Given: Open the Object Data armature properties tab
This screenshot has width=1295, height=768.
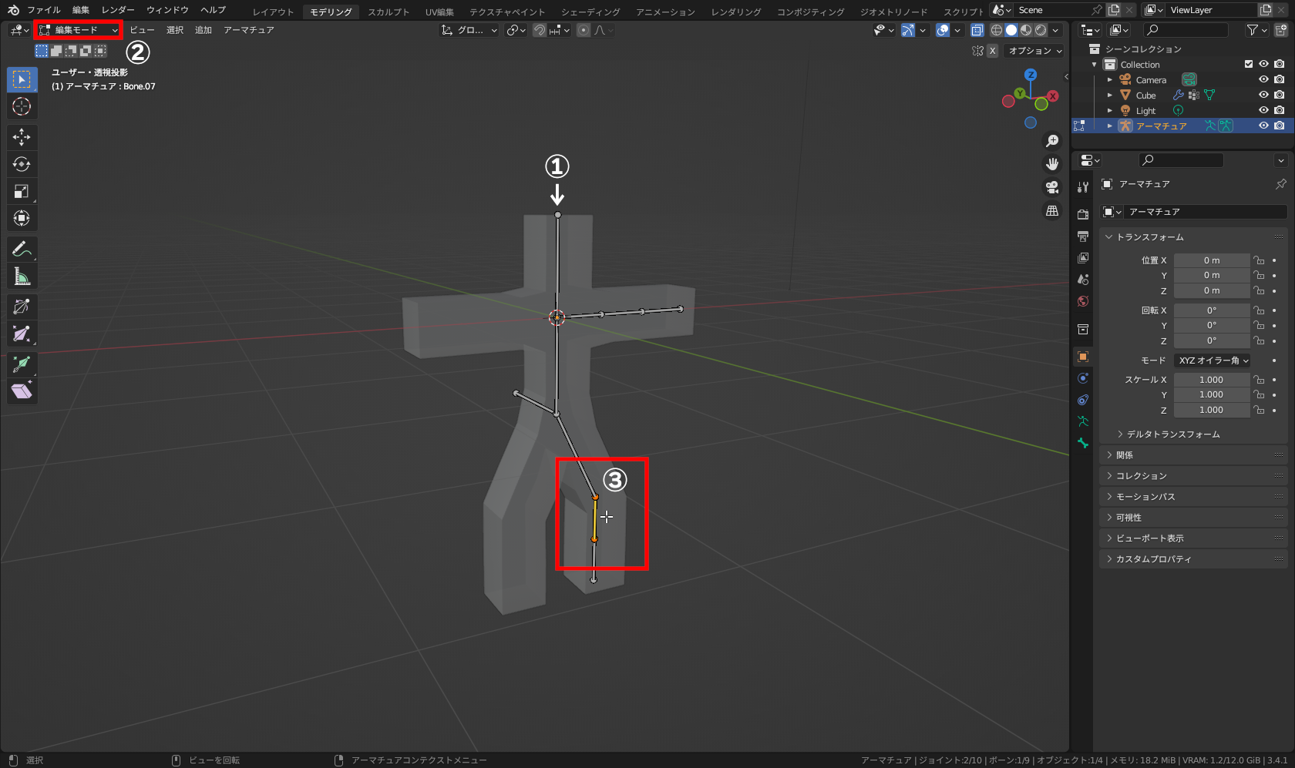Looking at the screenshot, I should [x=1083, y=421].
